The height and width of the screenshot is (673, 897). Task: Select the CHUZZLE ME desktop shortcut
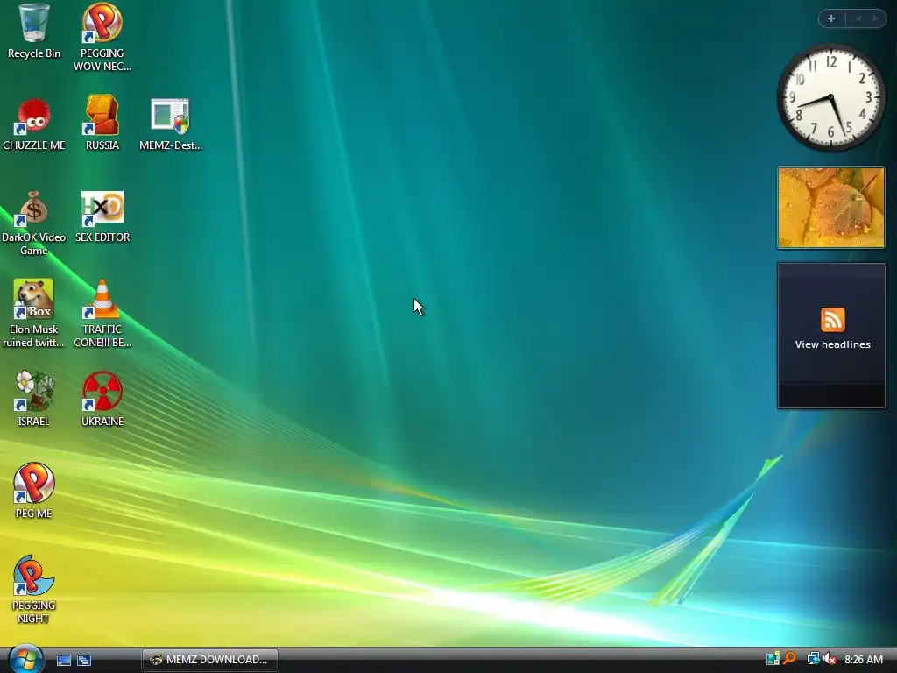34,124
